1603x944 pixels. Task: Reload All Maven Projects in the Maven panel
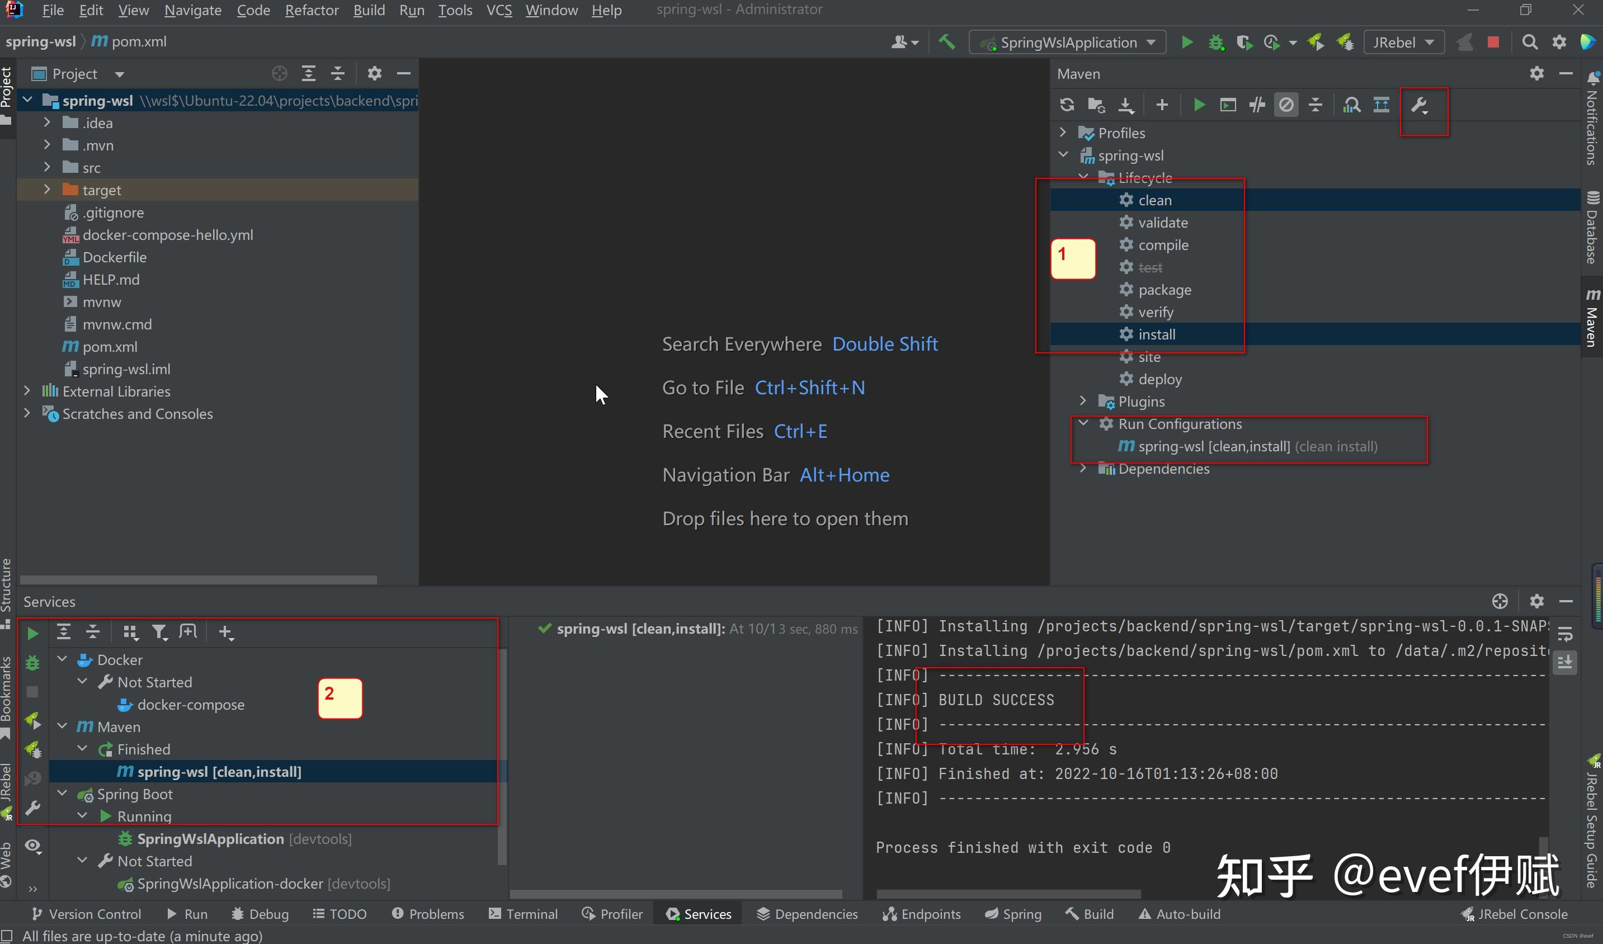point(1067,105)
